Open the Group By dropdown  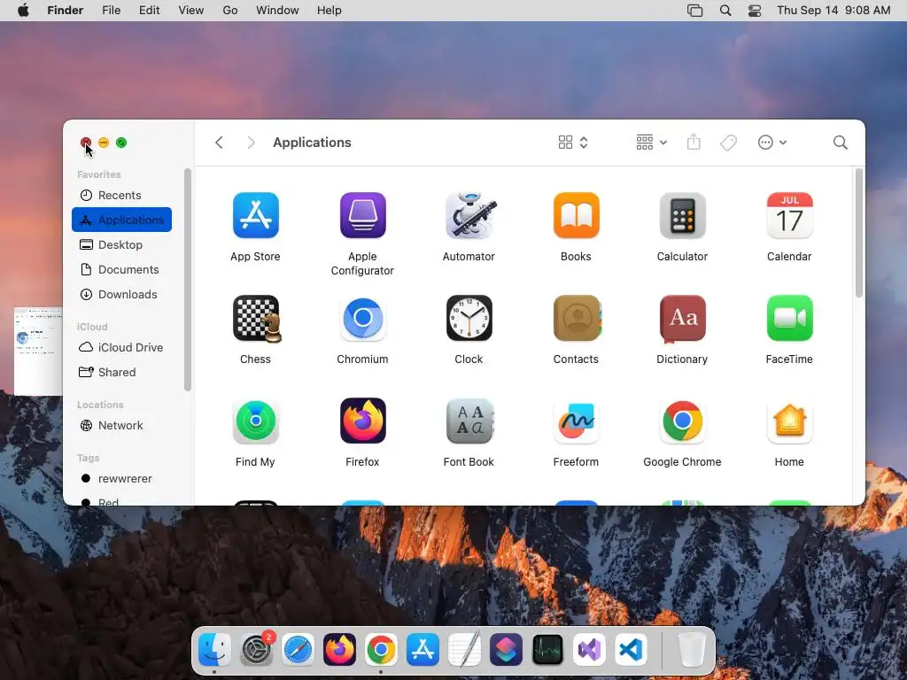pos(651,143)
